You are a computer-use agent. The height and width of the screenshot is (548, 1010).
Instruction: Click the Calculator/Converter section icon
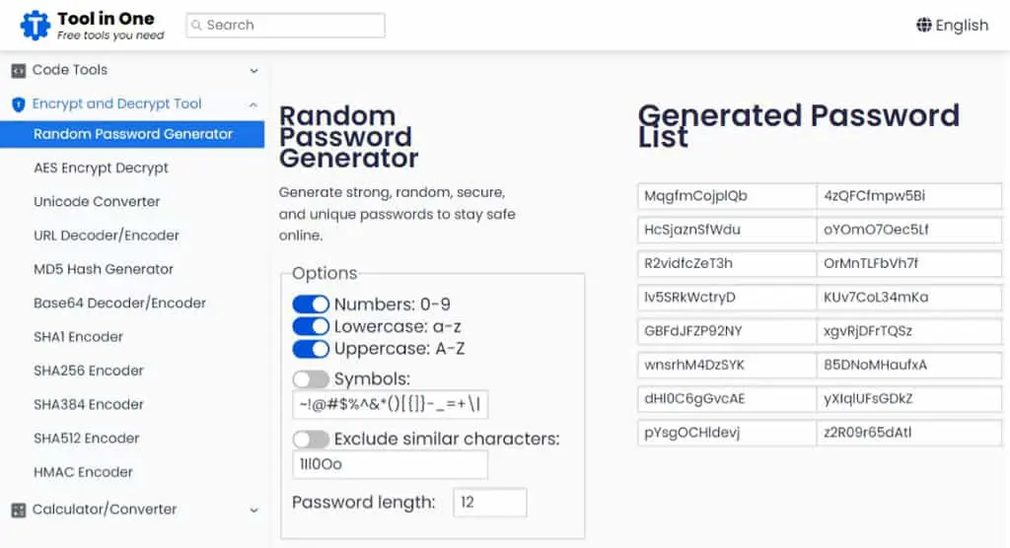[x=19, y=510]
